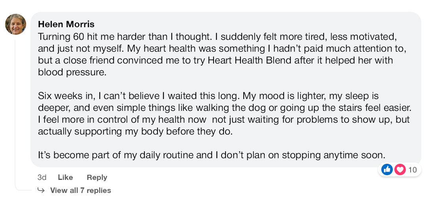428x204 pixels.
Task: Reply to Helen Morris's comment
Action: pos(97,178)
